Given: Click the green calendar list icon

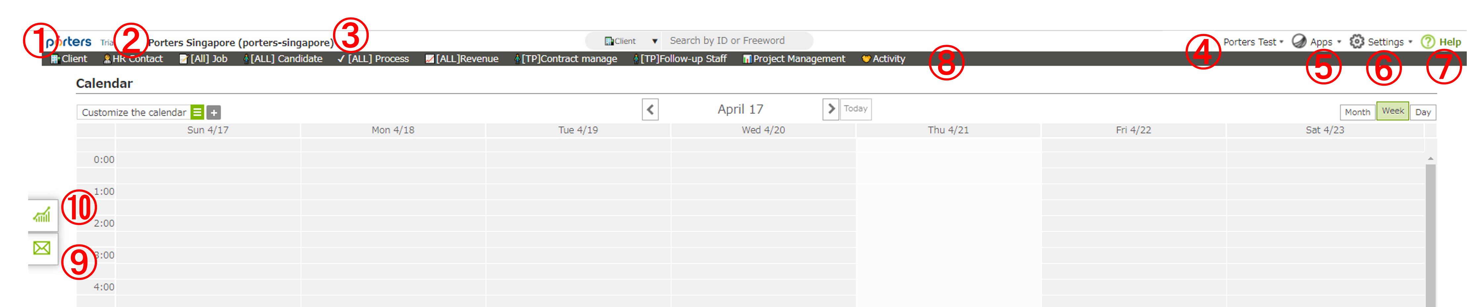Looking at the screenshot, I should pyautogui.click(x=197, y=112).
